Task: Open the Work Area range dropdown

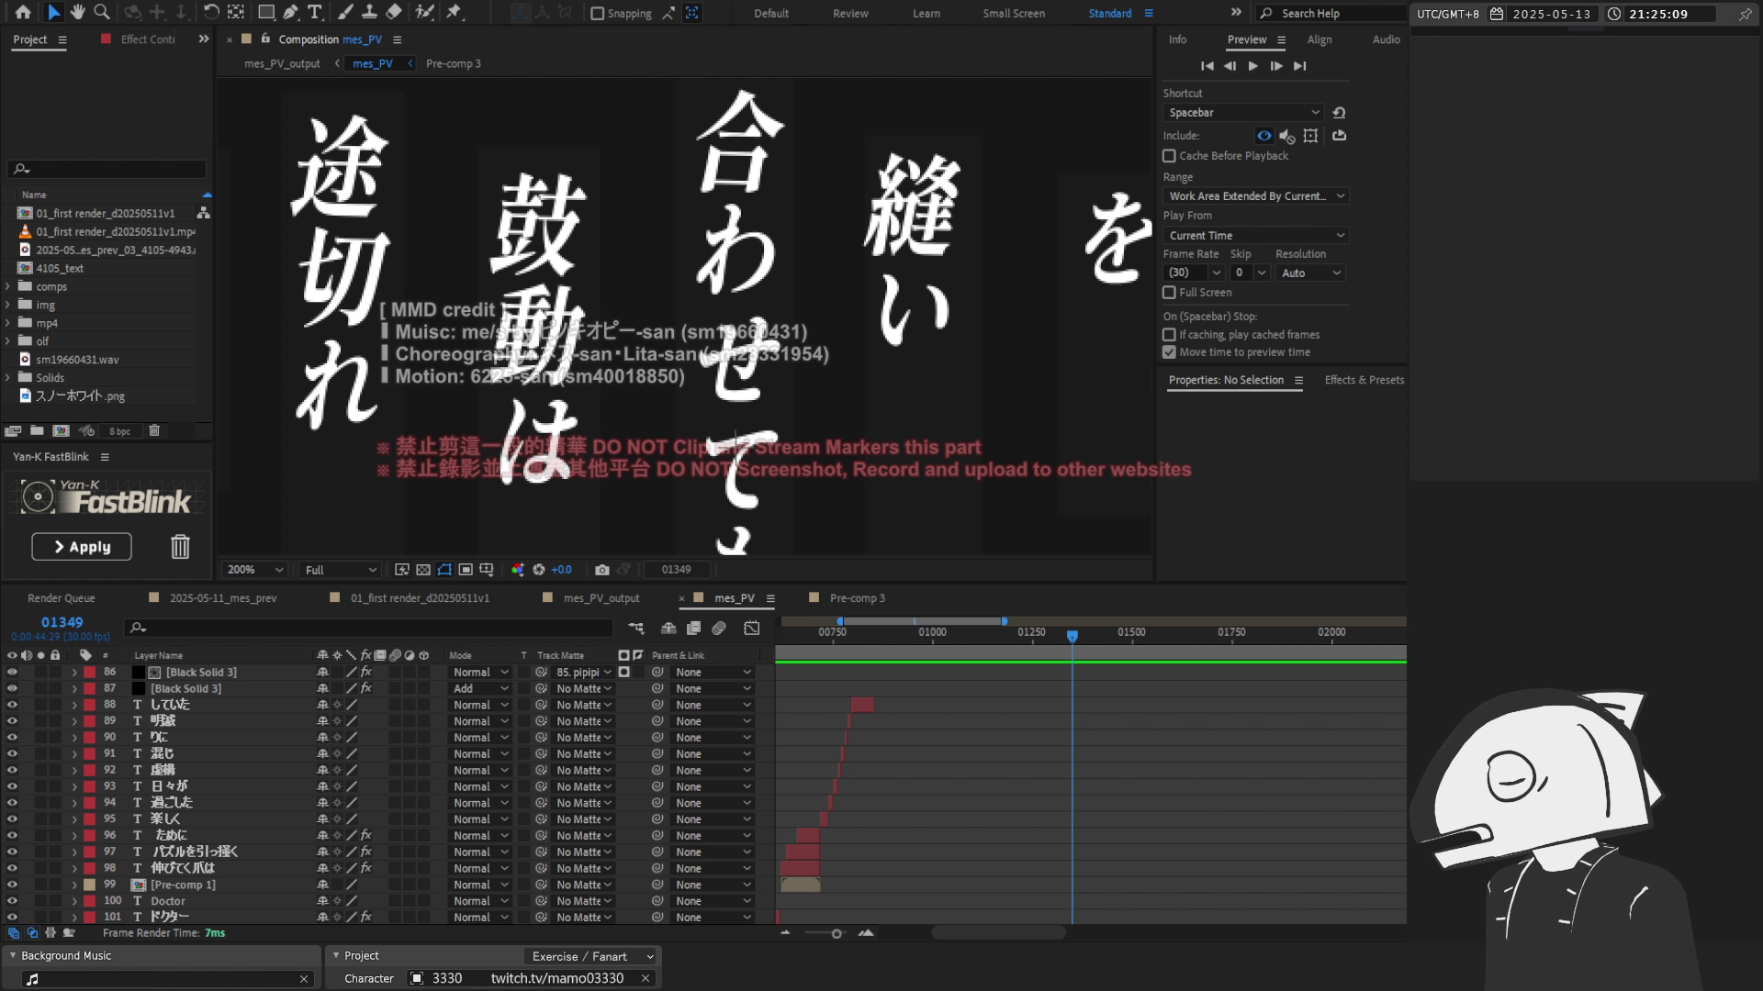Action: 1255,196
